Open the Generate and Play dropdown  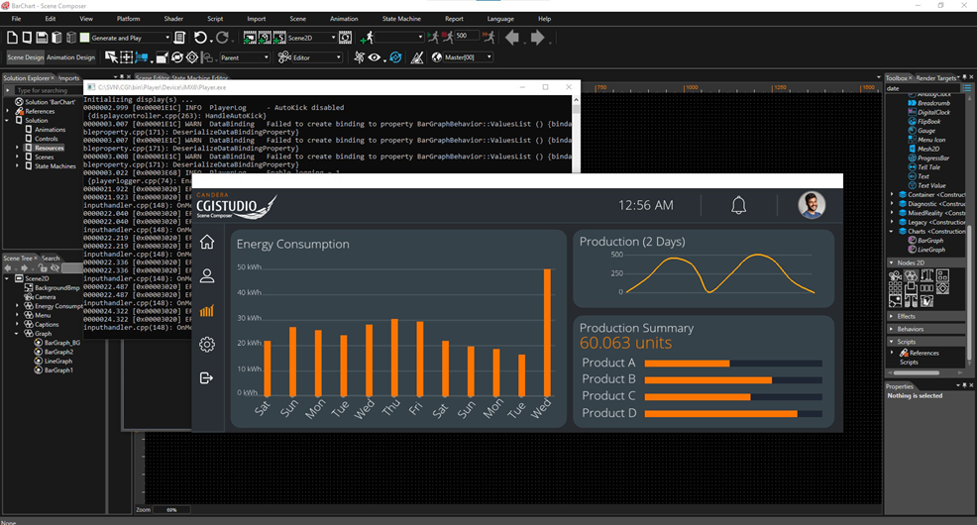click(x=166, y=38)
